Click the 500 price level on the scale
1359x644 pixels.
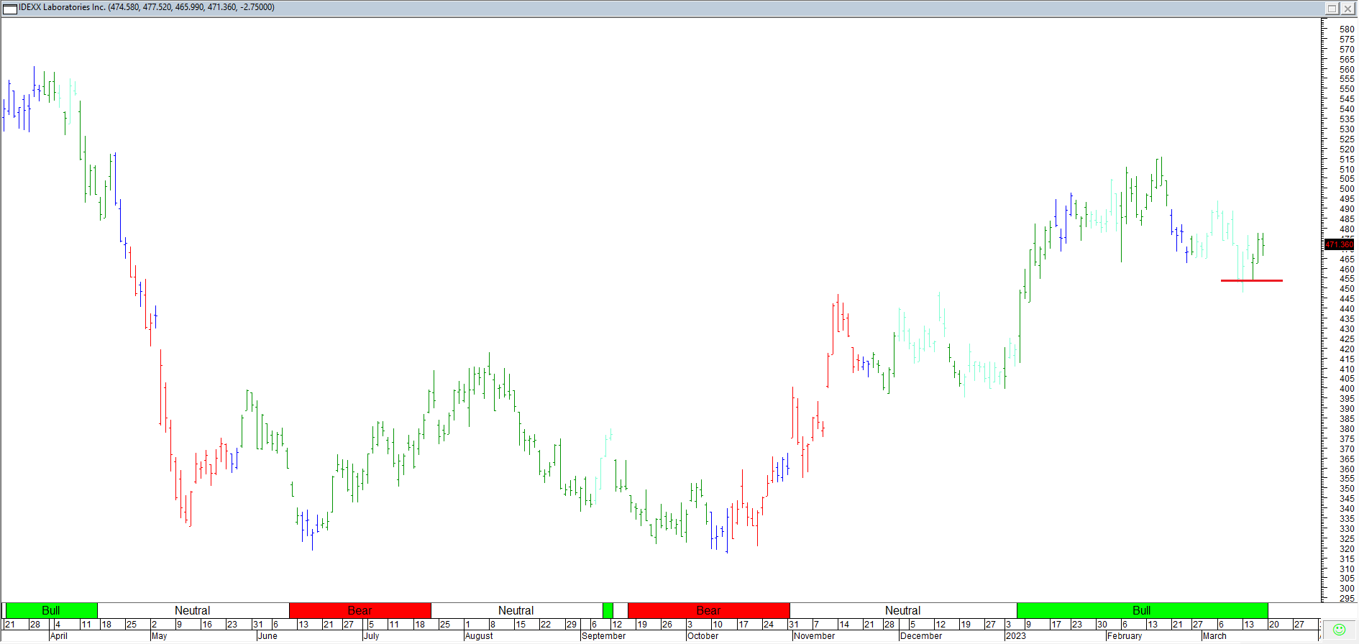(x=1347, y=189)
